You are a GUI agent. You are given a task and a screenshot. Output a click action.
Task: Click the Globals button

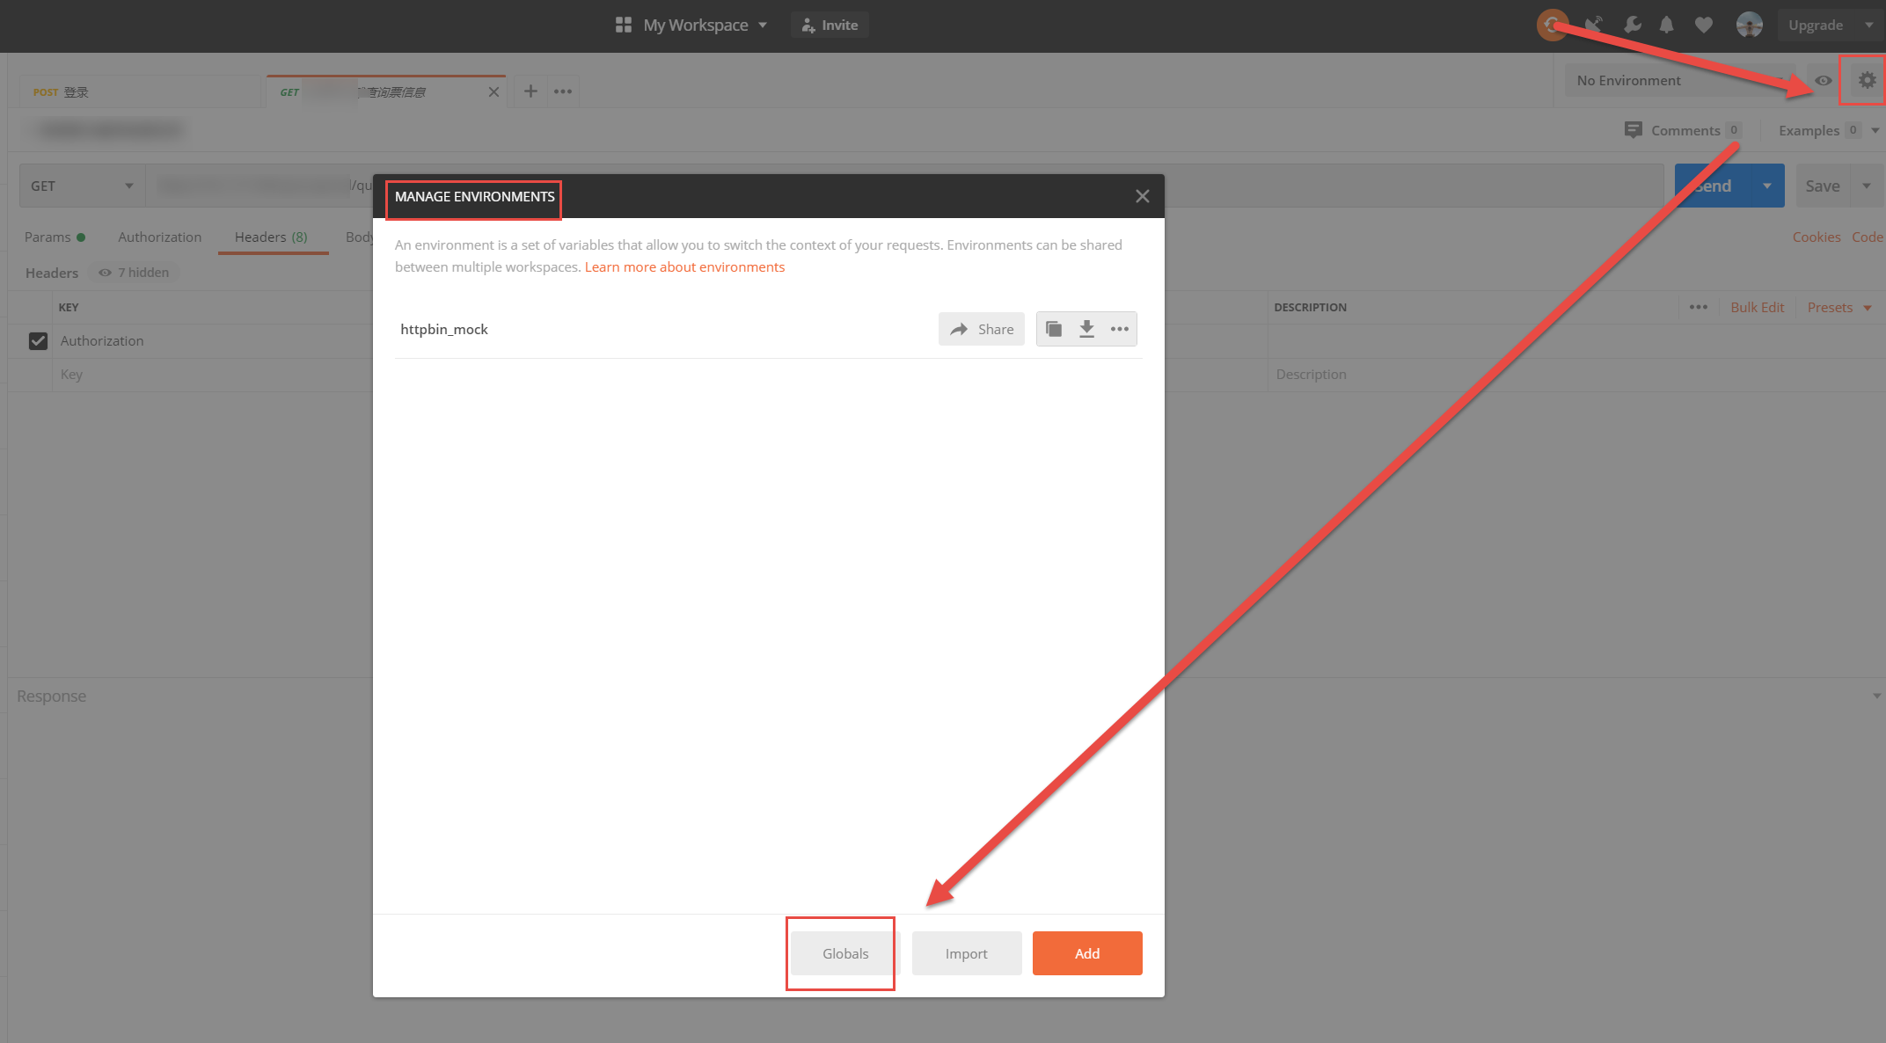coord(844,953)
